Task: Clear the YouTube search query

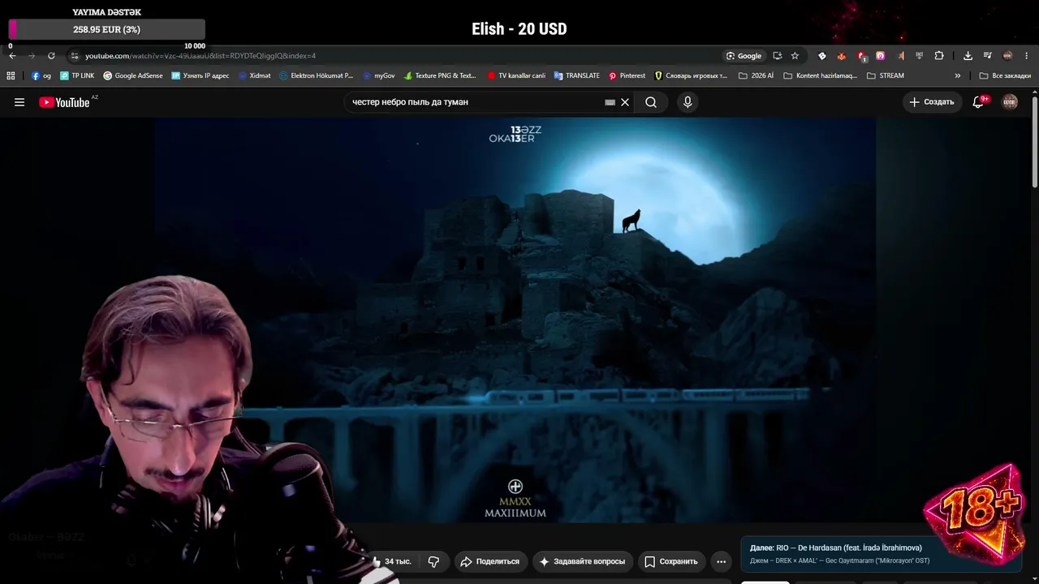Action: click(x=625, y=102)
